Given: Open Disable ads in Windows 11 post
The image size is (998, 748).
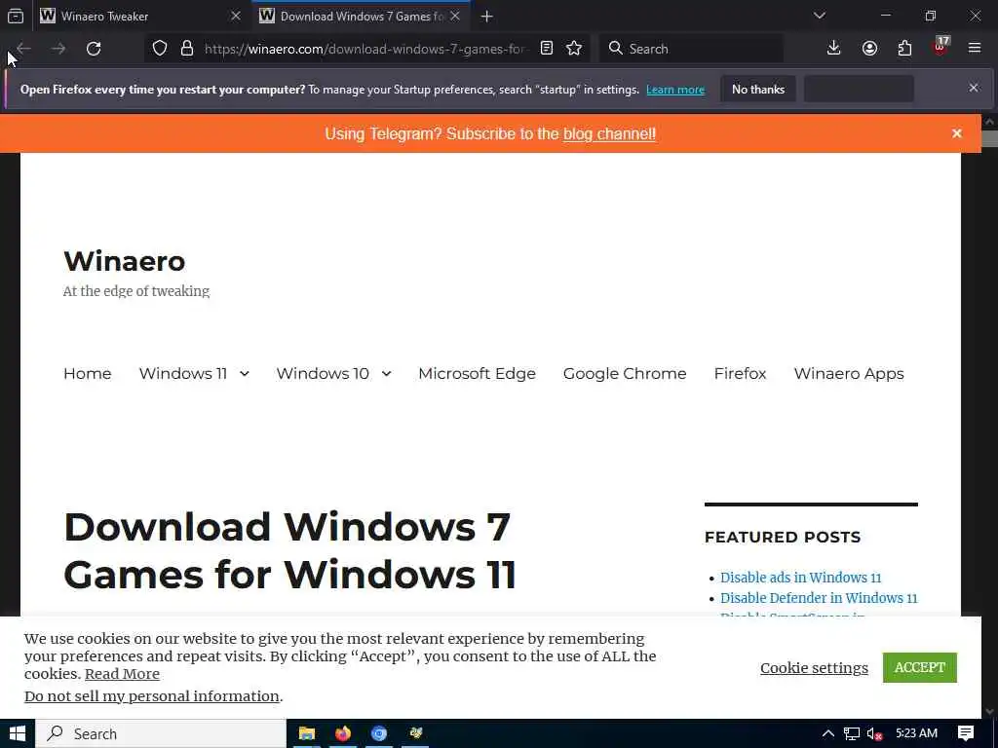Looking at the screenshot, I should (801, 578).
